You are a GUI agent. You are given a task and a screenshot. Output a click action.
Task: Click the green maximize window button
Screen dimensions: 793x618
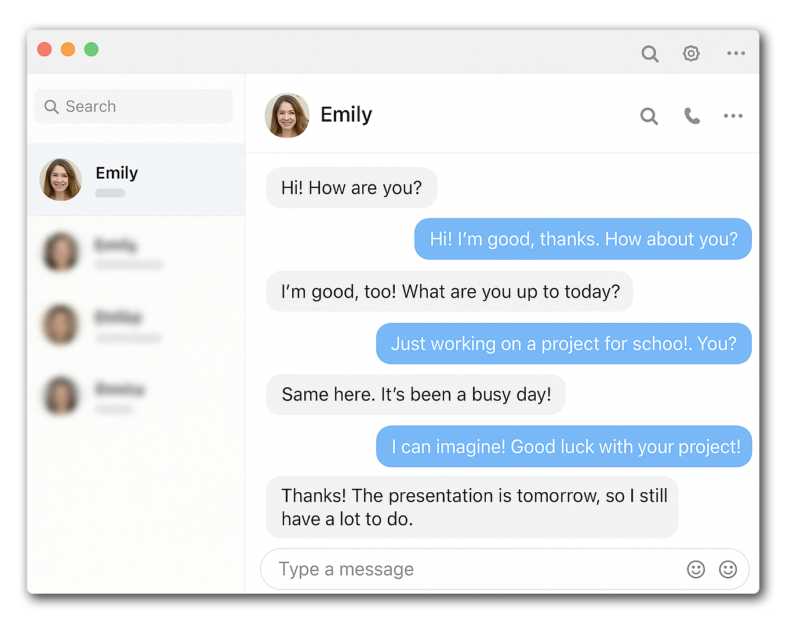click(91, 50)
